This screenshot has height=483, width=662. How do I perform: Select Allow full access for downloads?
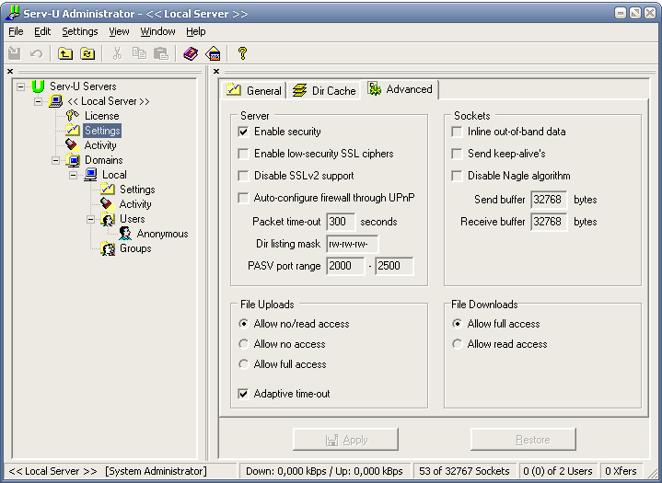457,324
